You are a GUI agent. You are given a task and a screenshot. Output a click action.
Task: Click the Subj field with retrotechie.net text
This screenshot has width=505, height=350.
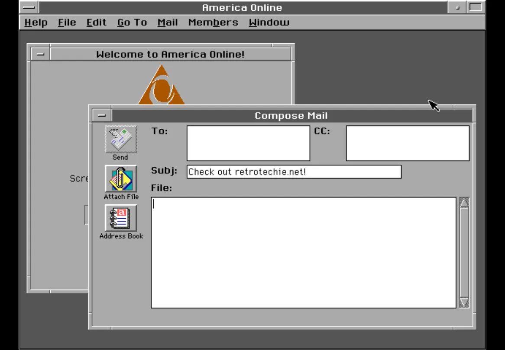tap(294, 172)
